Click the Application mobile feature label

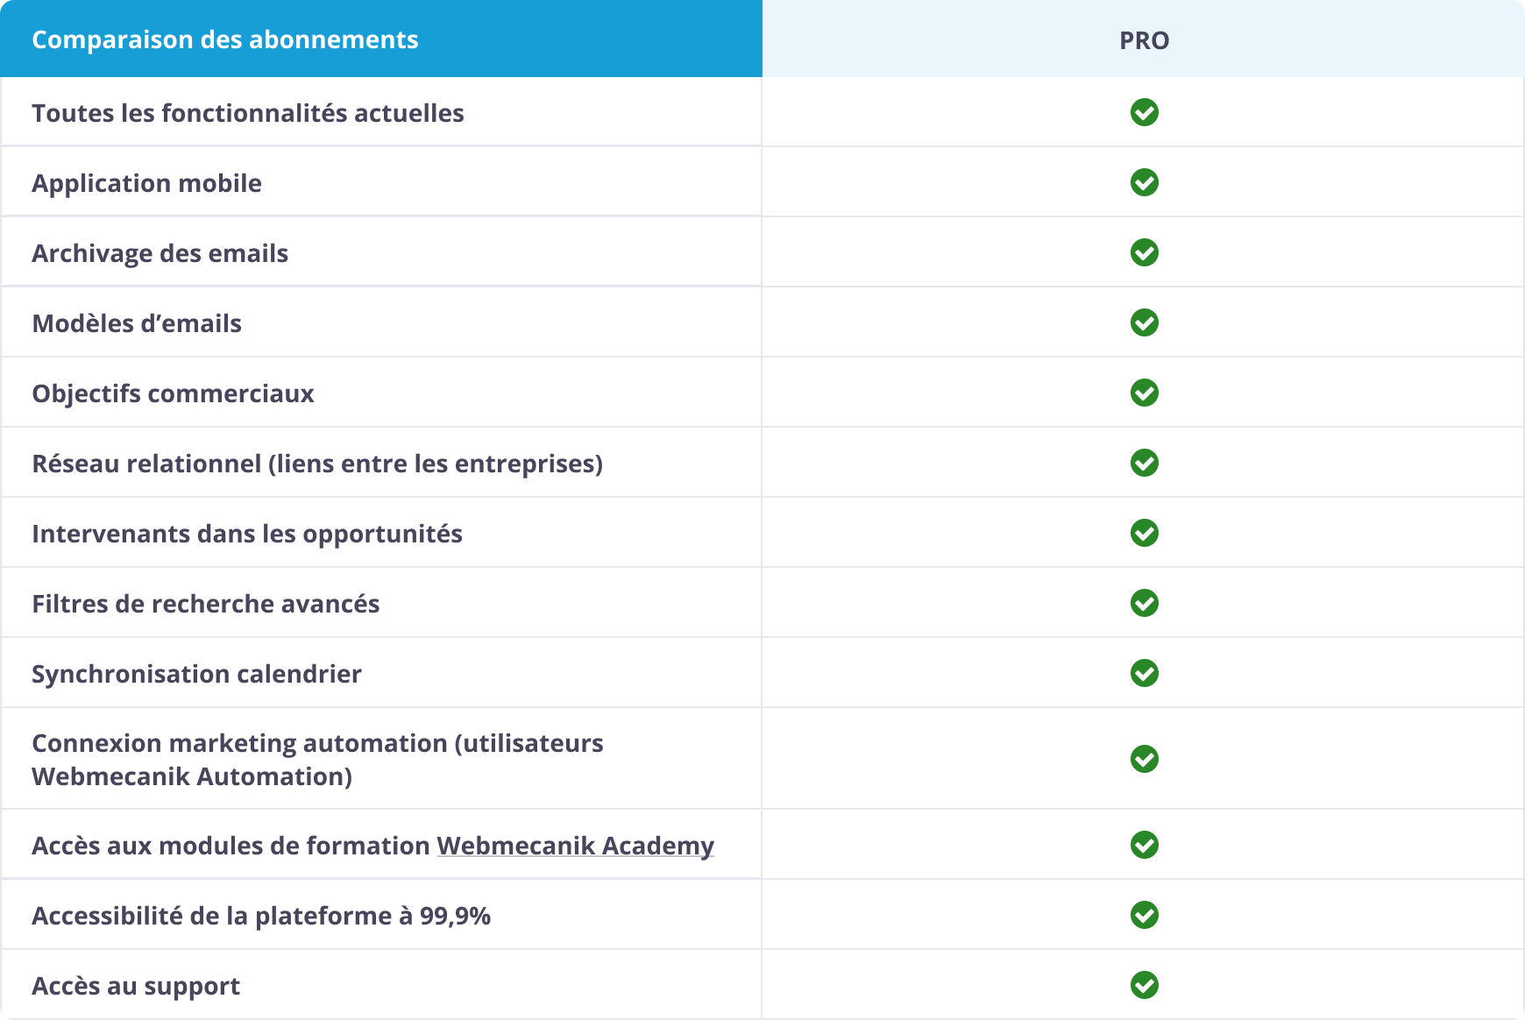click(146, 183)
